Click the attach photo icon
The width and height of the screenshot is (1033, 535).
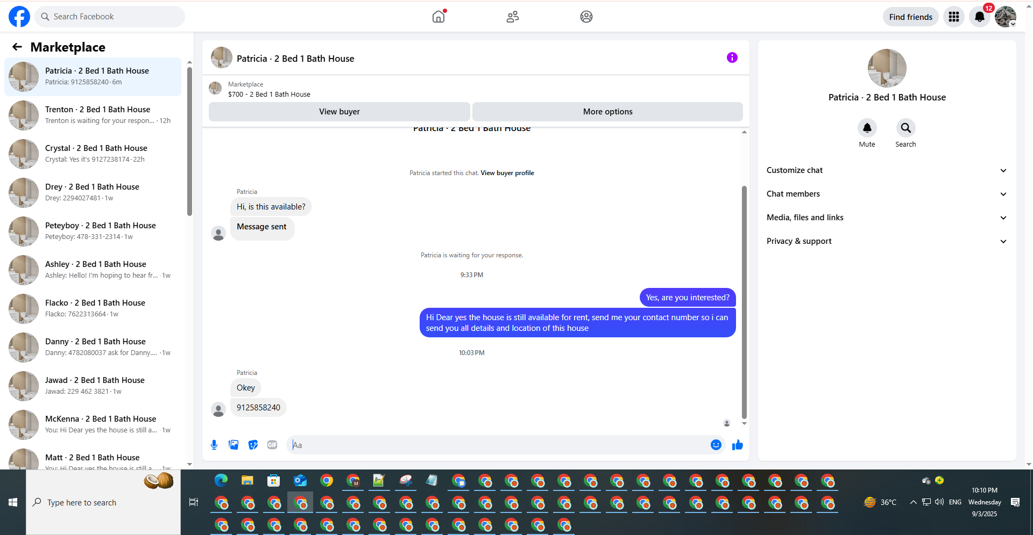pyautogui.click(x=234, y=445)
